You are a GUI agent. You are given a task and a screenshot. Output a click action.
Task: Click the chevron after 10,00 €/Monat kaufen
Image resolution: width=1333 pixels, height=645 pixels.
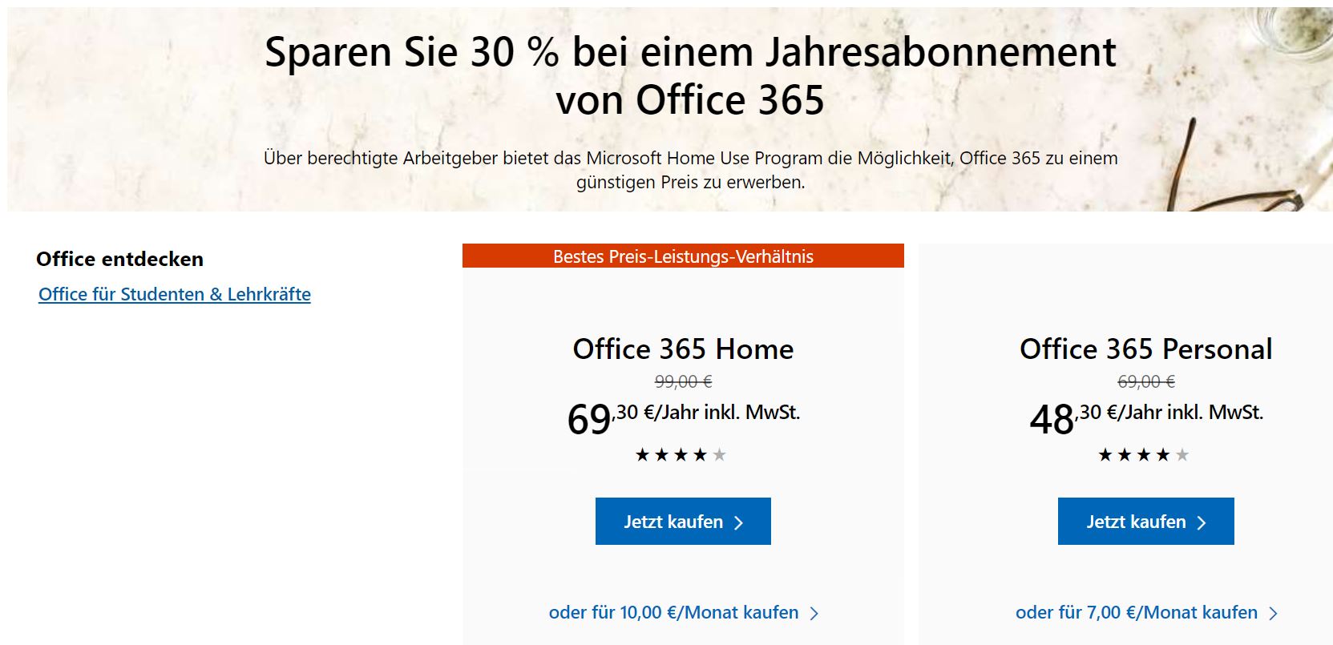coord(814,613)
